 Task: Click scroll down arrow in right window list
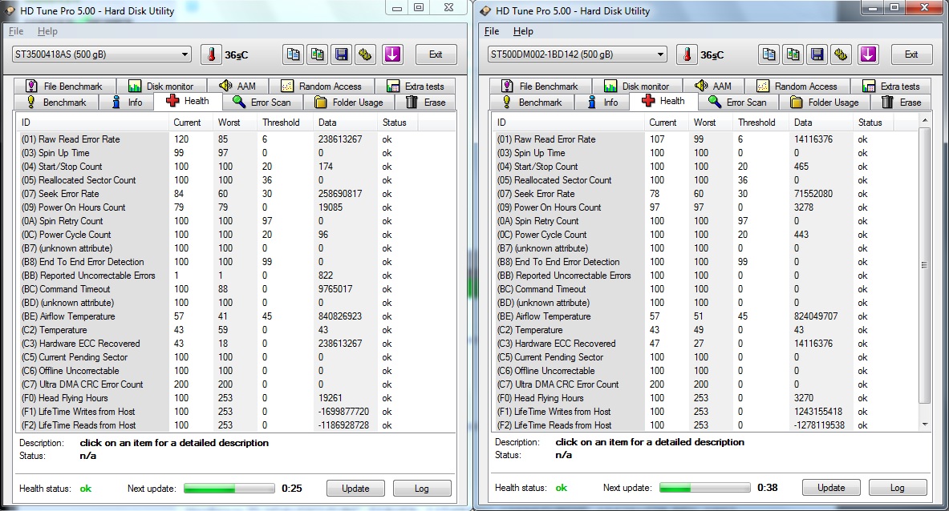pos(924,424)
